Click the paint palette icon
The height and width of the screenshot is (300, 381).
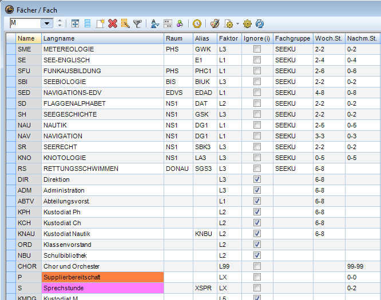pyautogui.click(x=215, y=23)
